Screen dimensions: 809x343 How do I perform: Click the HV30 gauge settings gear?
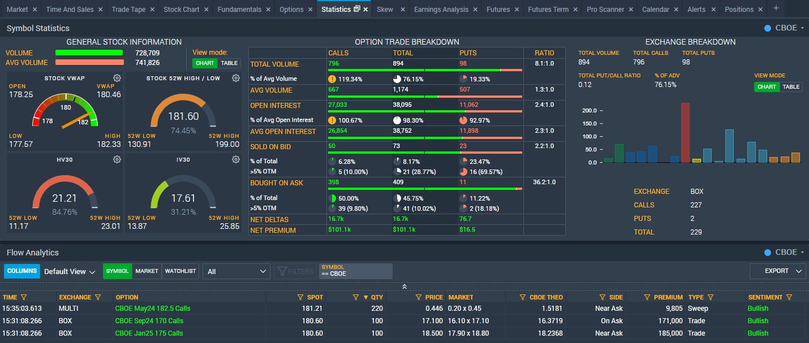coord(117,160)
